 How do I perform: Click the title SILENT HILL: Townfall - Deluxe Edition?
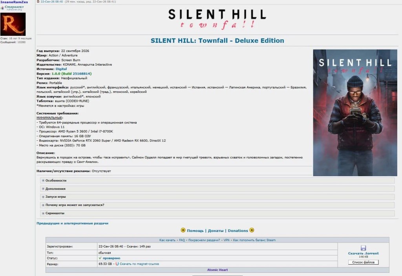pyautogui.click(x=217, y=40)
